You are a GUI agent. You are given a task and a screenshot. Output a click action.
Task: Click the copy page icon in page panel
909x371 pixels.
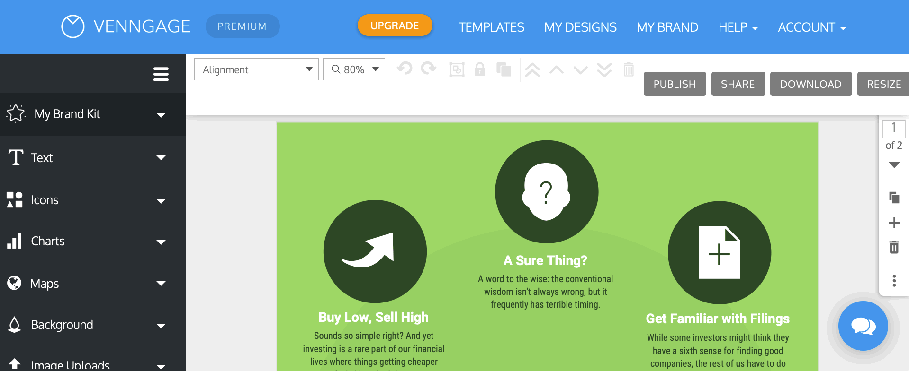[894, 198]
